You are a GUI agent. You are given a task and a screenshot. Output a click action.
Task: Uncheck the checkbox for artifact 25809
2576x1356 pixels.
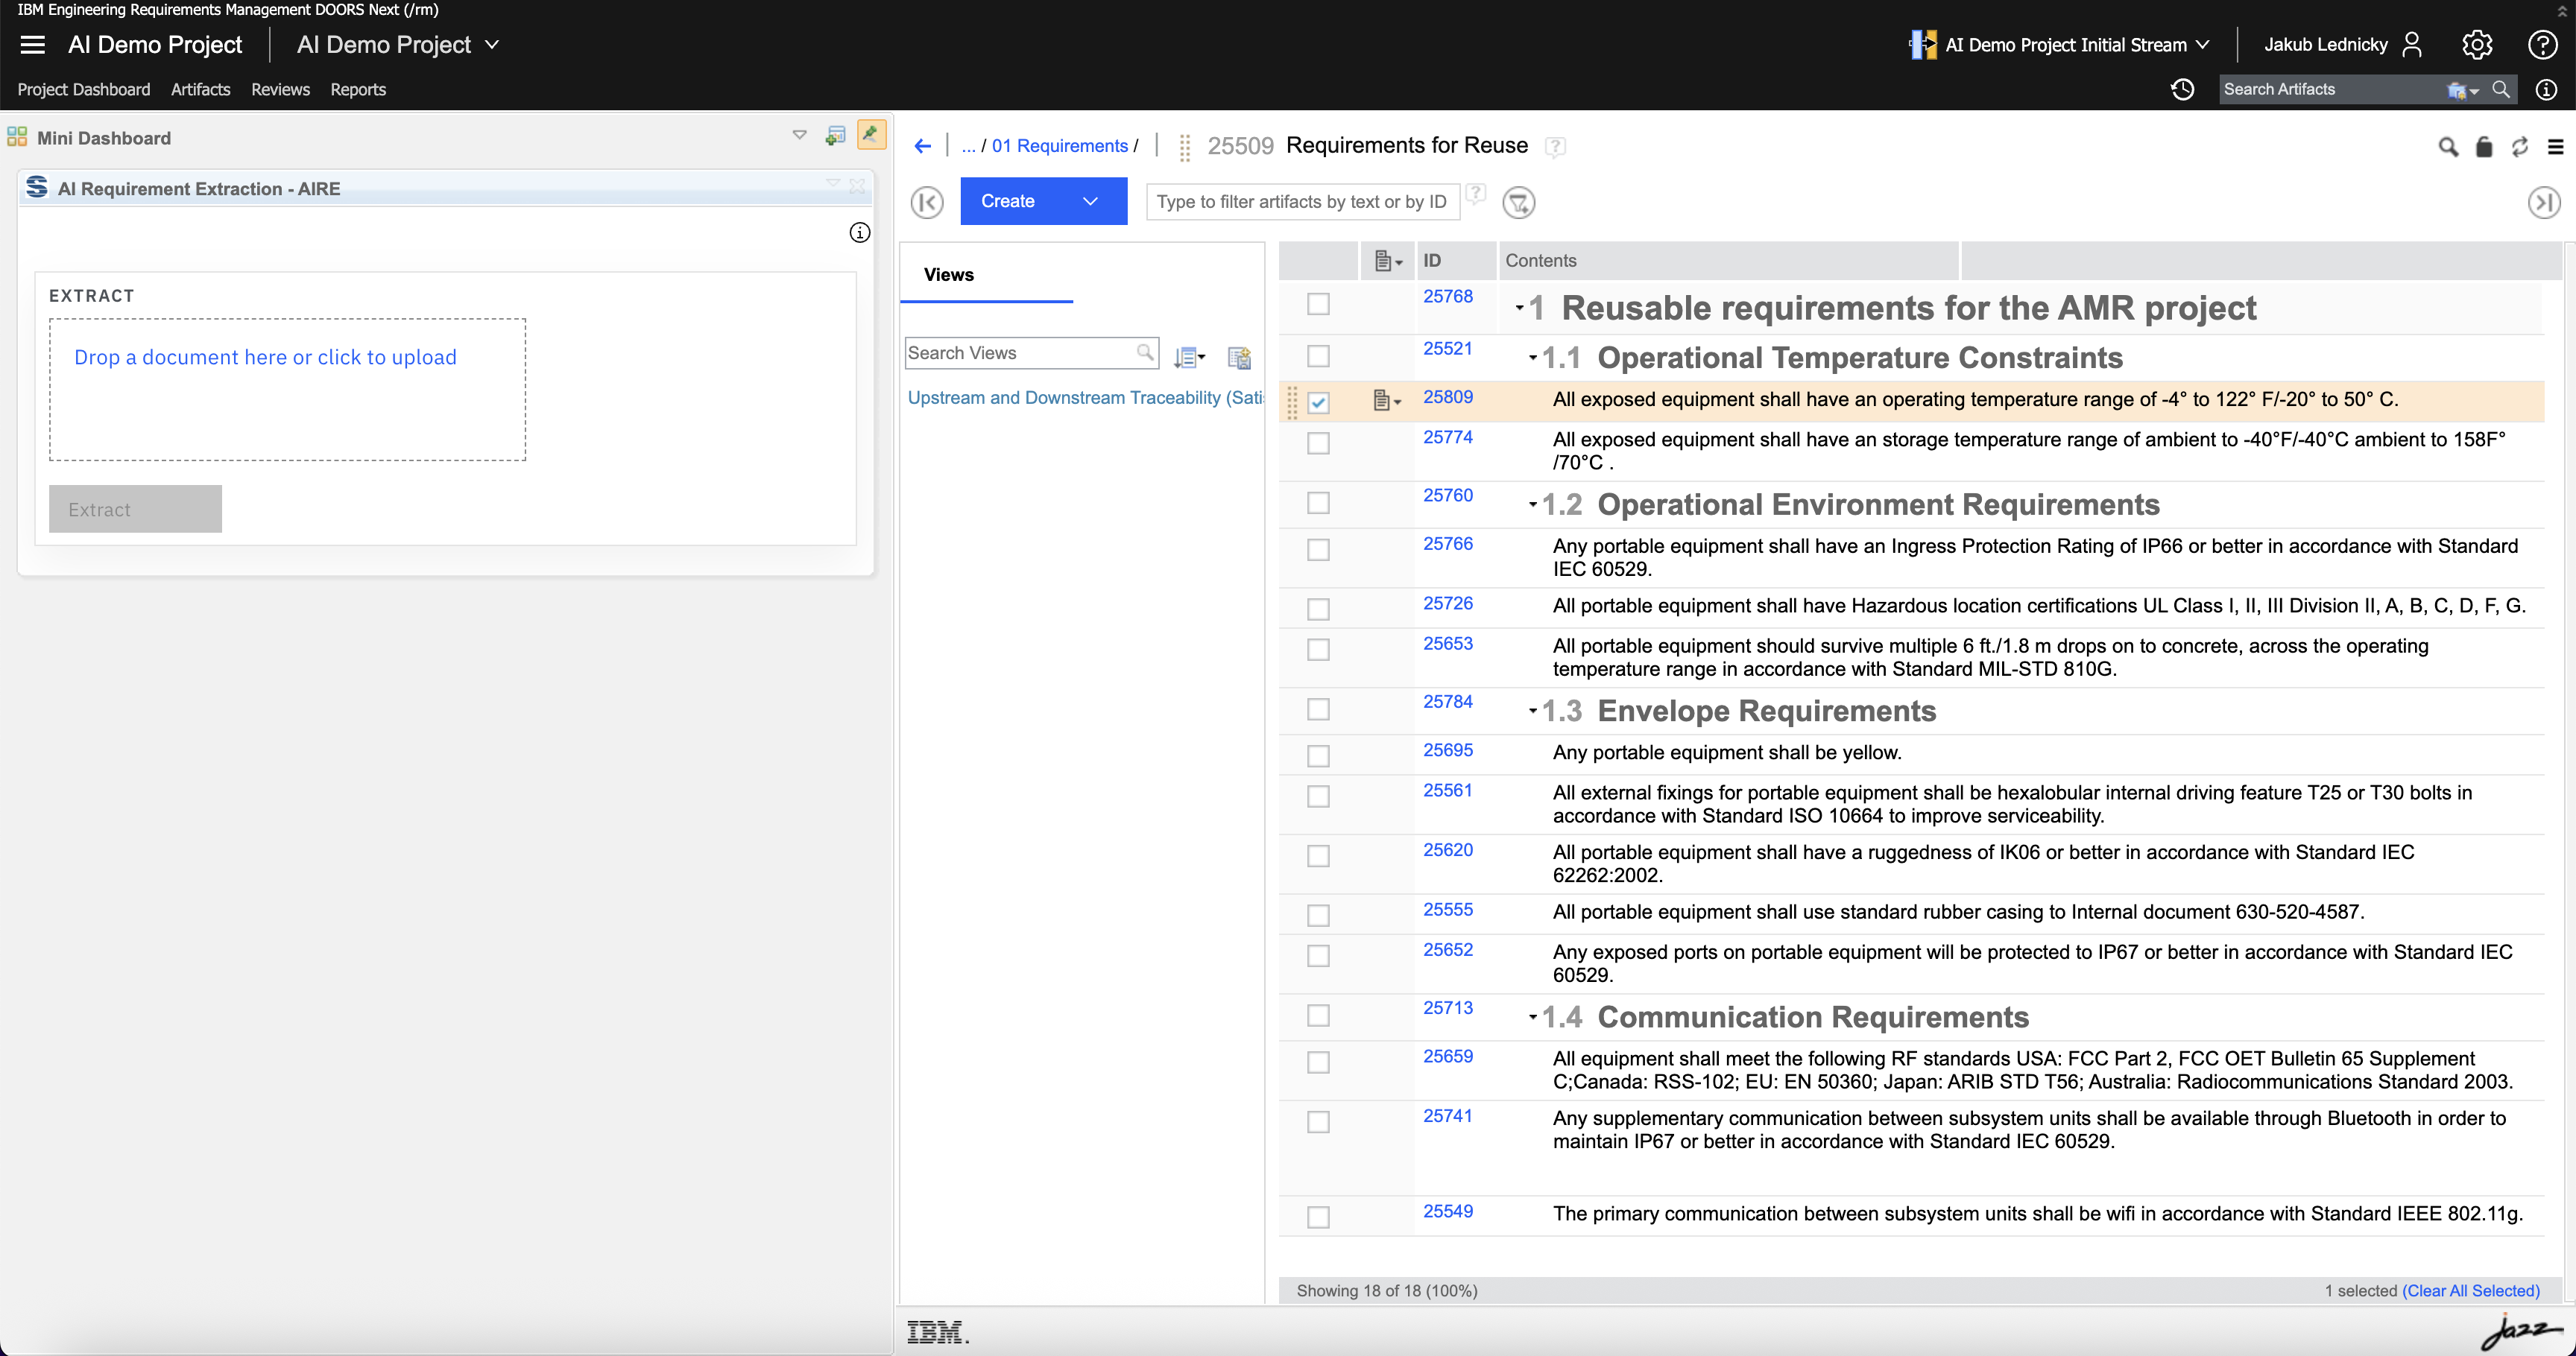(1318, 403)
